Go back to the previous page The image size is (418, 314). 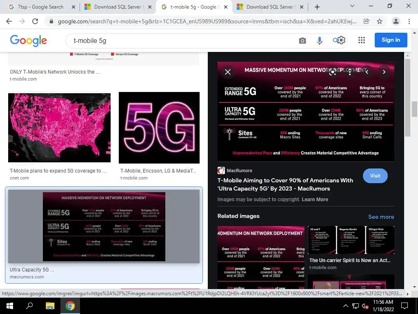(x=9, y=21)
